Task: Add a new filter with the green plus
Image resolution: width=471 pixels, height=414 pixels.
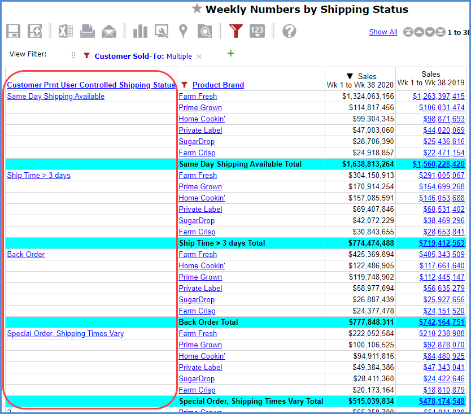Action: 230,54
